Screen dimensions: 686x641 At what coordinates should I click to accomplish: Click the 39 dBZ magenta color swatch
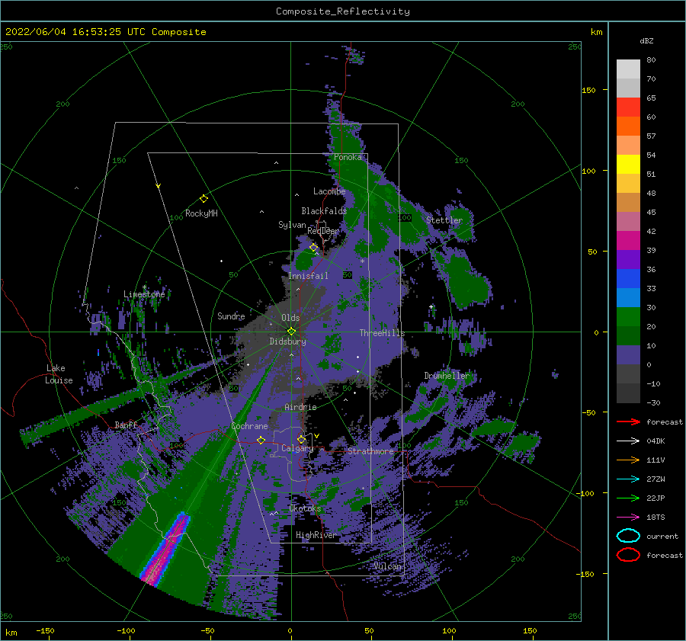628,241
